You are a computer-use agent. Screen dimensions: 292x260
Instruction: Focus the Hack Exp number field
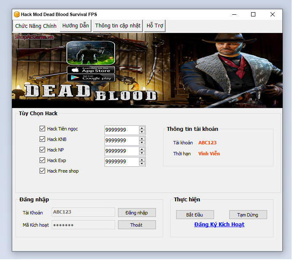(x=122, y=162)
